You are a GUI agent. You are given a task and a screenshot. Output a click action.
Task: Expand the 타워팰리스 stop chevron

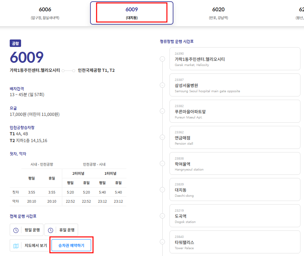162,242
